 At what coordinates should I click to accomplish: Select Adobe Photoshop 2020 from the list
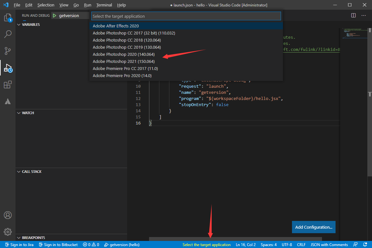tap(124, 54)
